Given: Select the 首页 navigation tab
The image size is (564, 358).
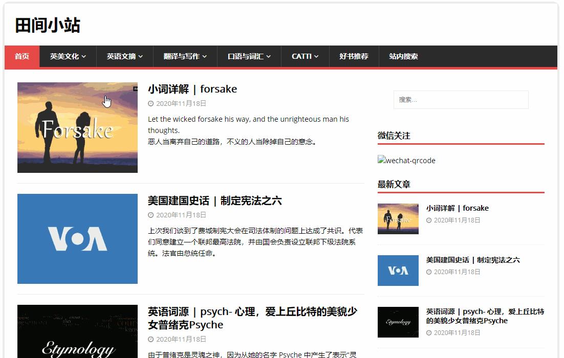Looking at the screenshot, I should coord(21,56).
